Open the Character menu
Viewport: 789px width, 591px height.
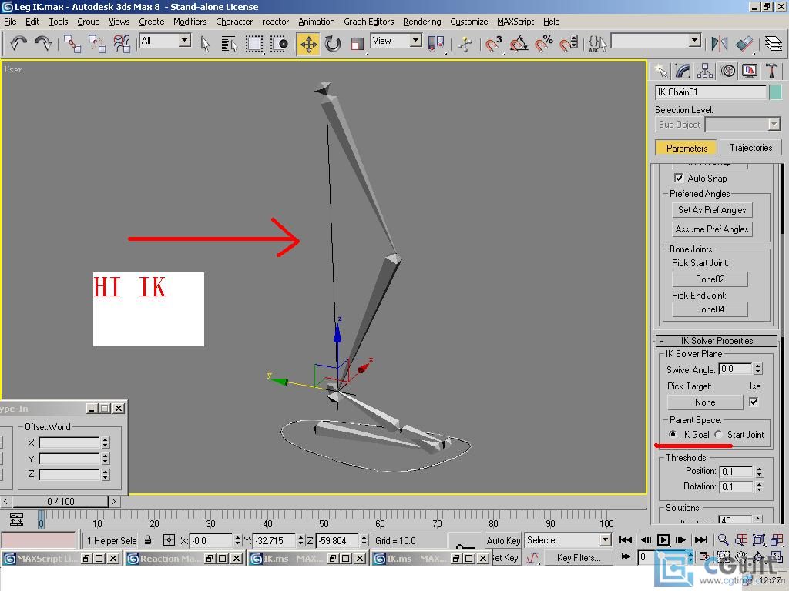click(x=234, y=22)
